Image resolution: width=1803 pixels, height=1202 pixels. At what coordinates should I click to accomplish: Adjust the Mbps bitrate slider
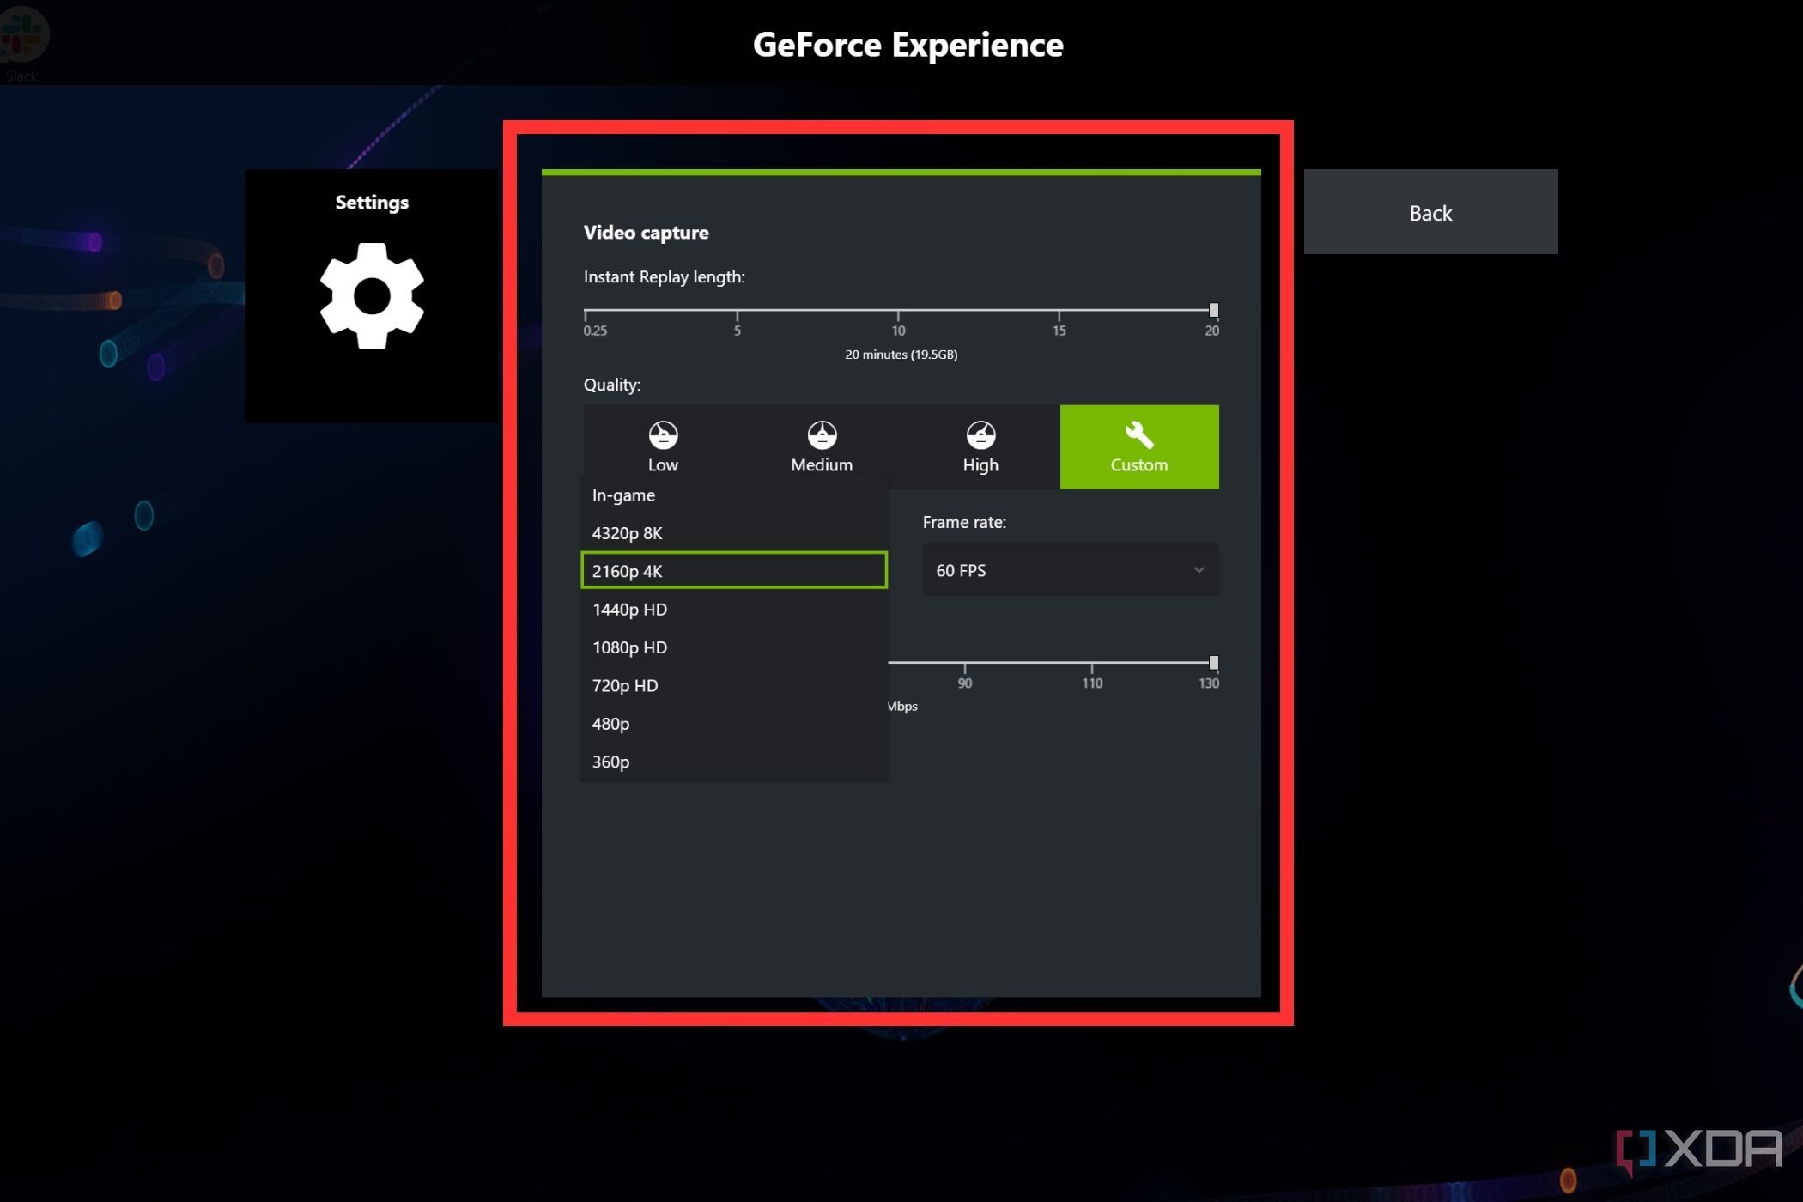(1212, 661)
